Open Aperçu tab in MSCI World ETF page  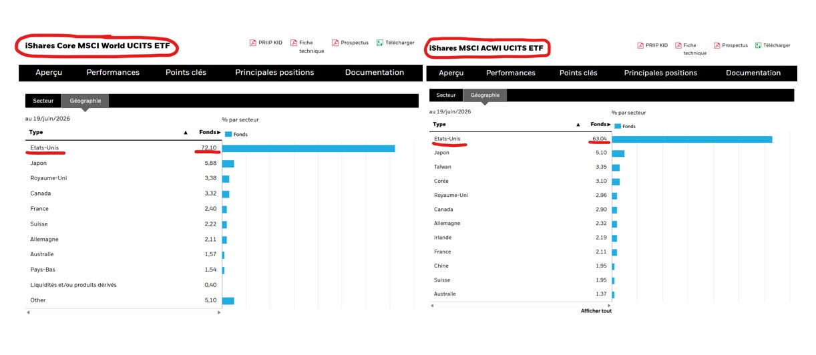click(49, 72)
